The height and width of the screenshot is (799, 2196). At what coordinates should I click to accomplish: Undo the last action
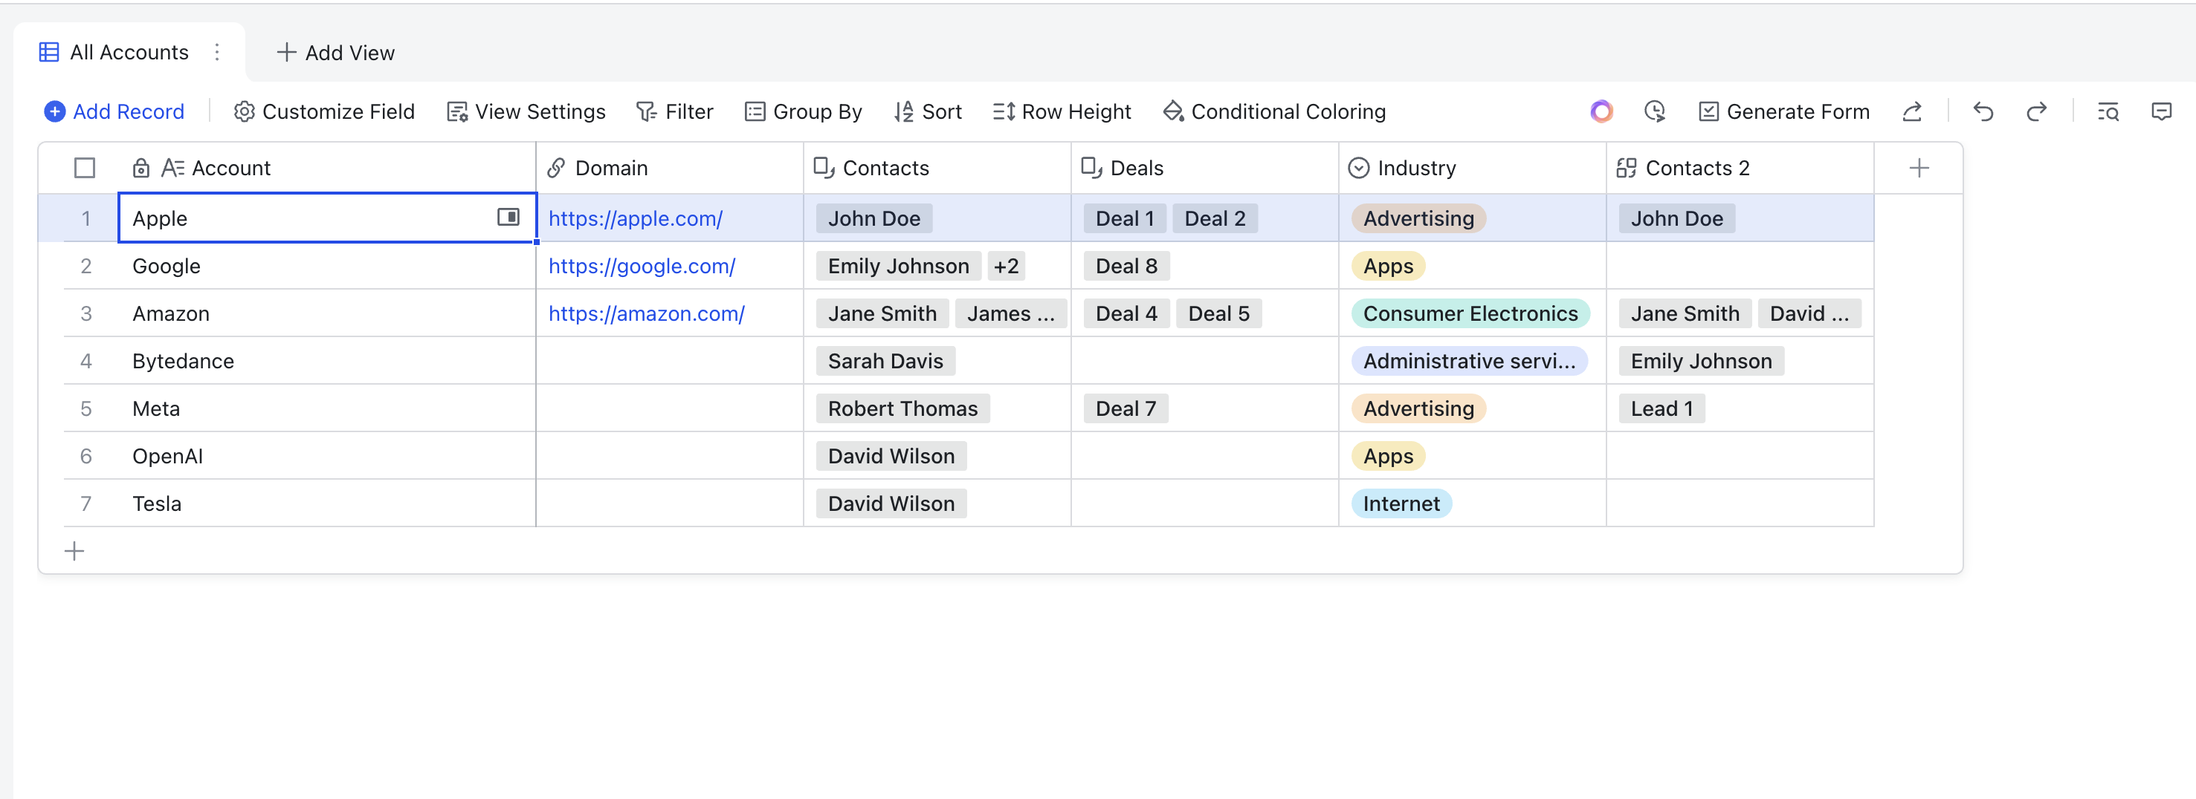point(1983,111)
